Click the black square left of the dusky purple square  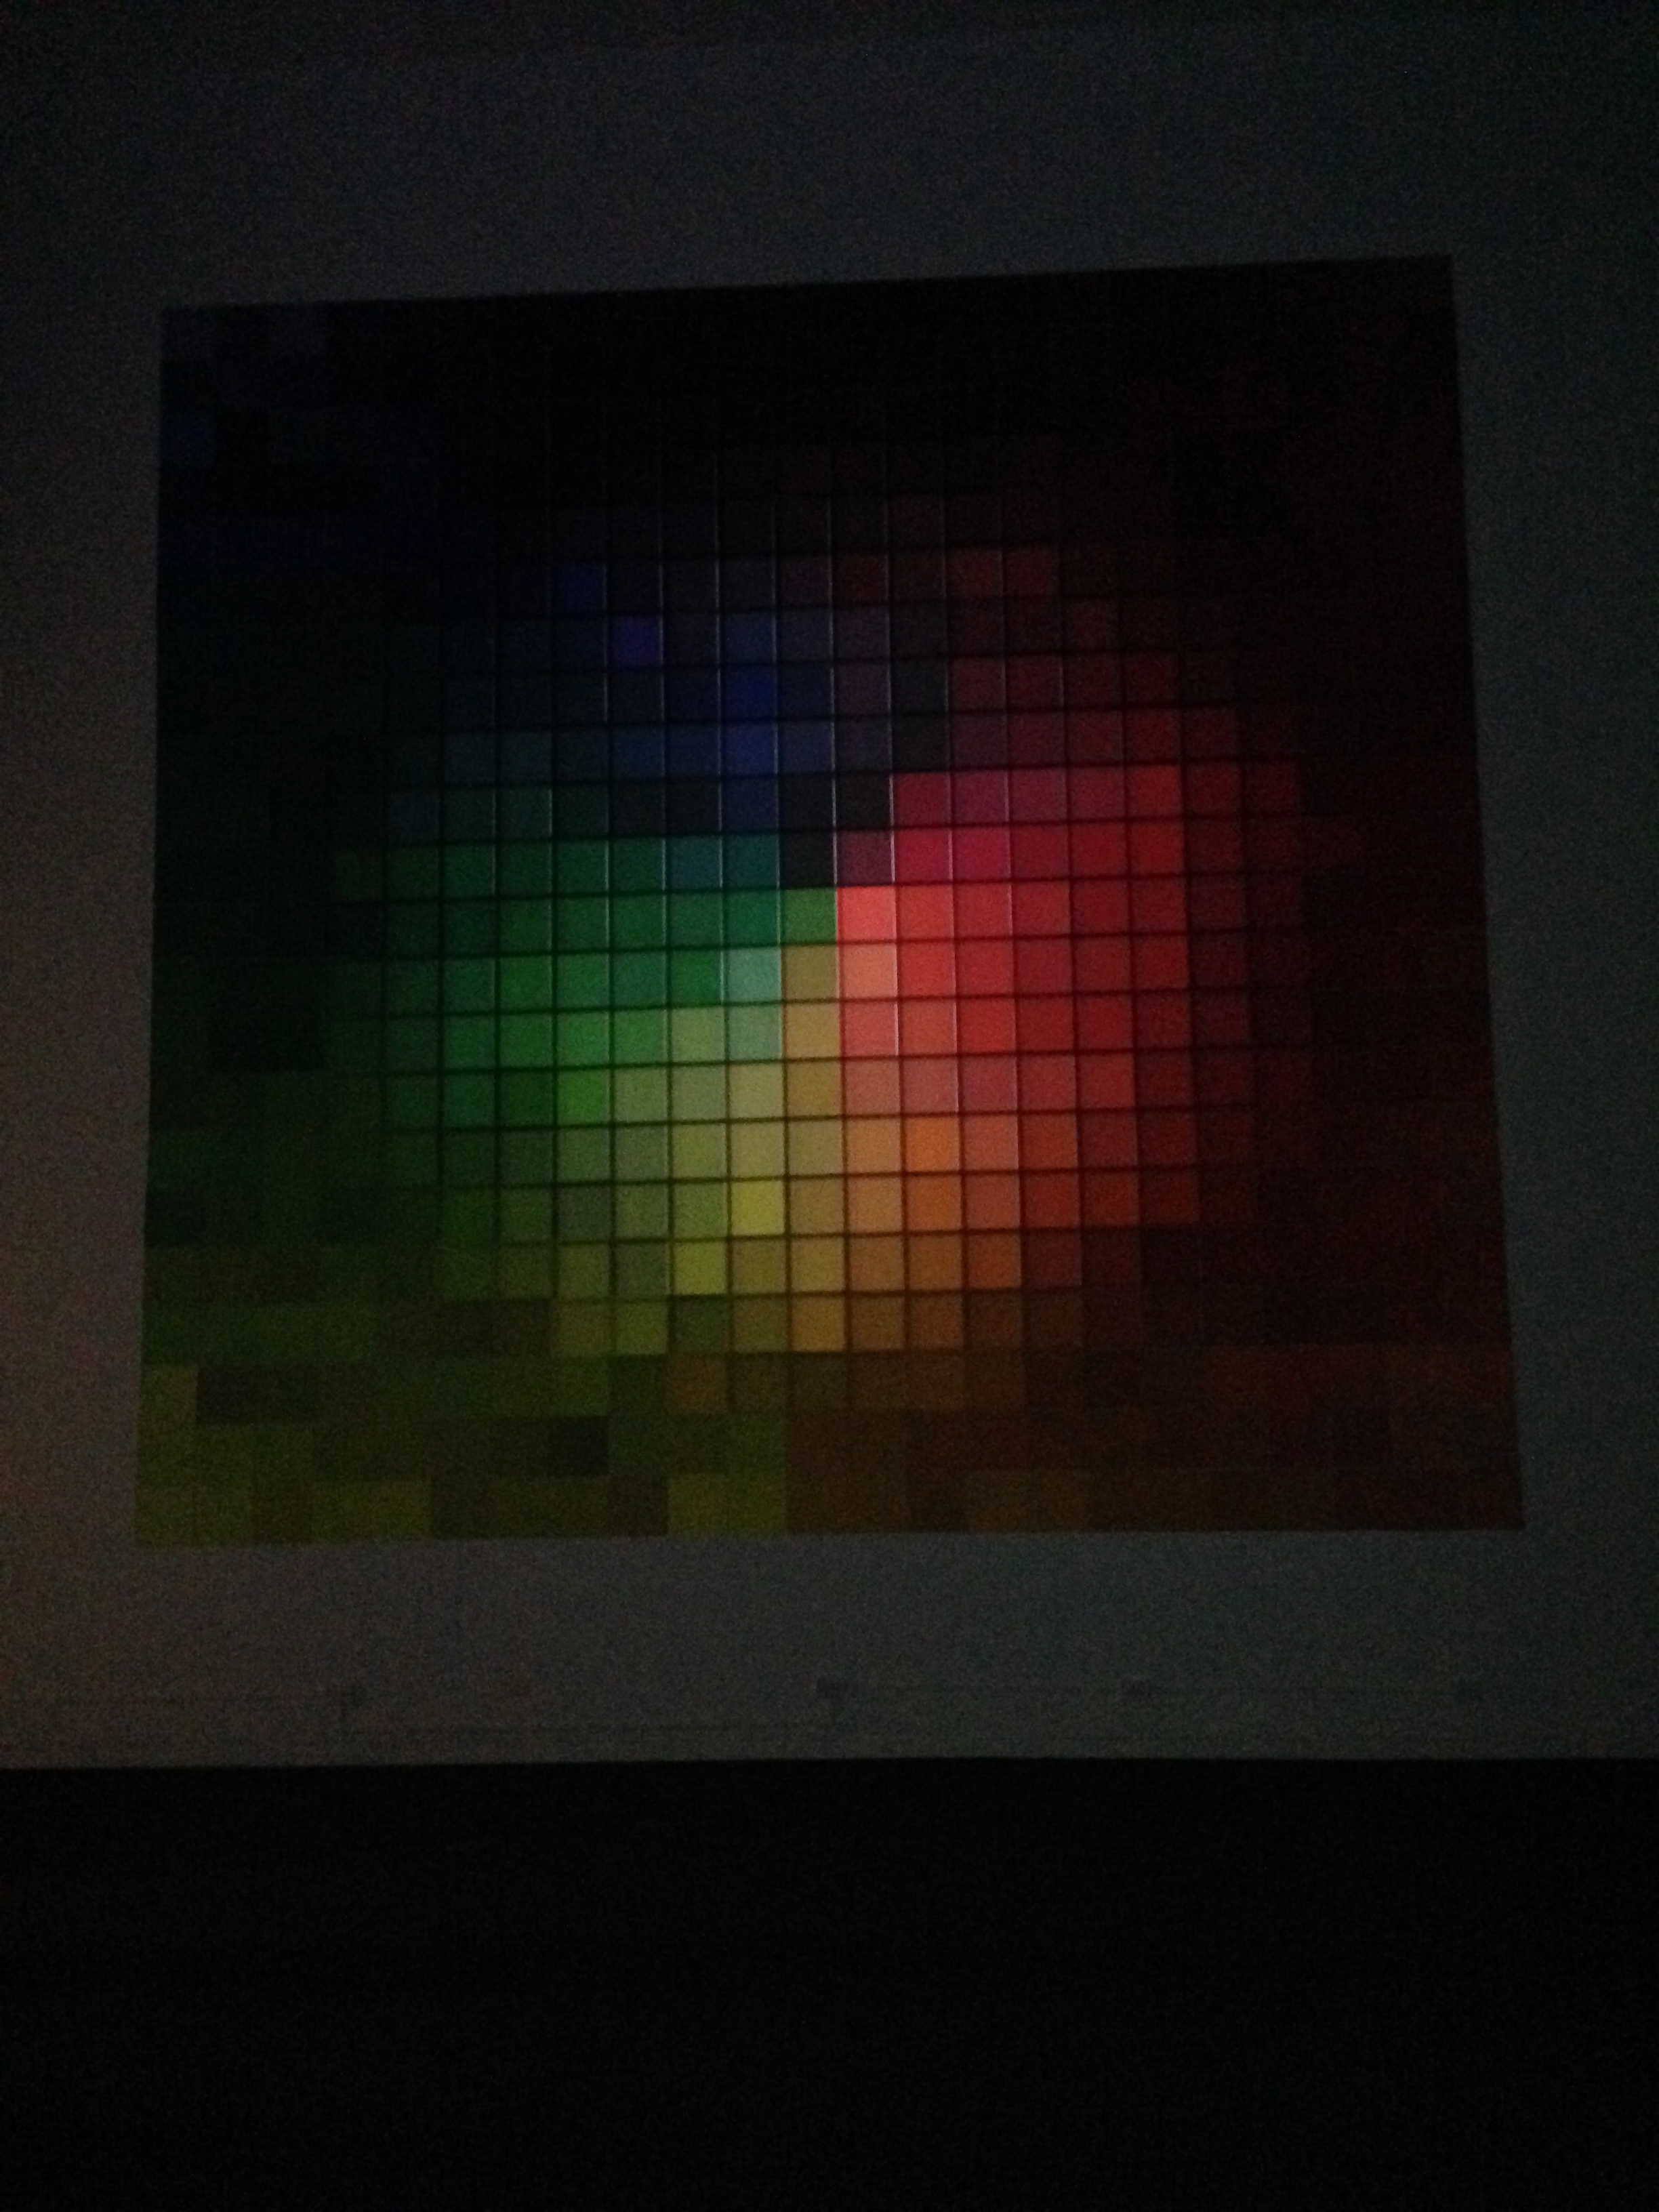[808, 858]
